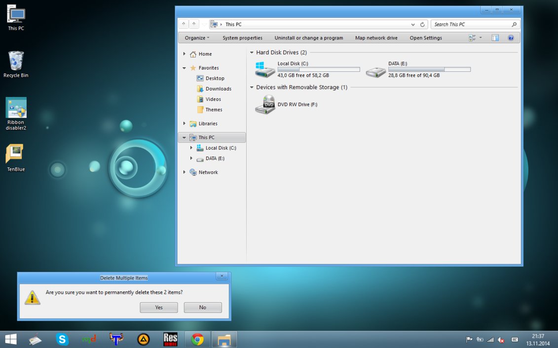Expand Local Disk (C:) in tree
The width and height of the screenshot is (558, 348).
191,148
